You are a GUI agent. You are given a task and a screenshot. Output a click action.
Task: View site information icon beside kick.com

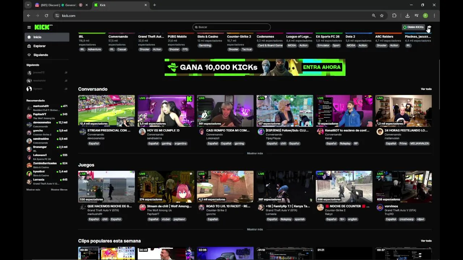[57, 16]
